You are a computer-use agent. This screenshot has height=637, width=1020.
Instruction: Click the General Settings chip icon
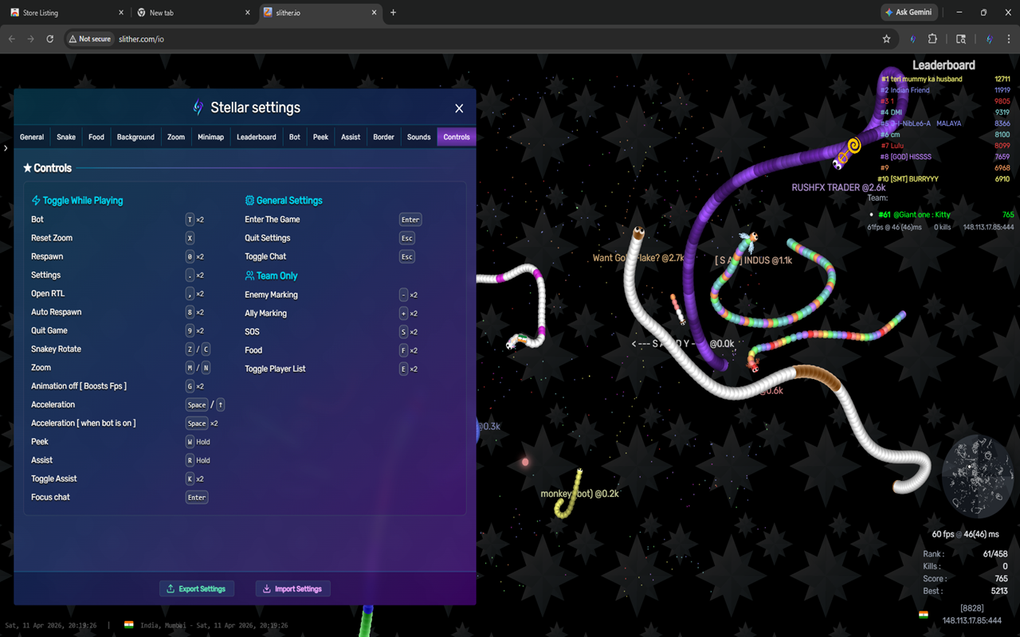pos(249,201)
